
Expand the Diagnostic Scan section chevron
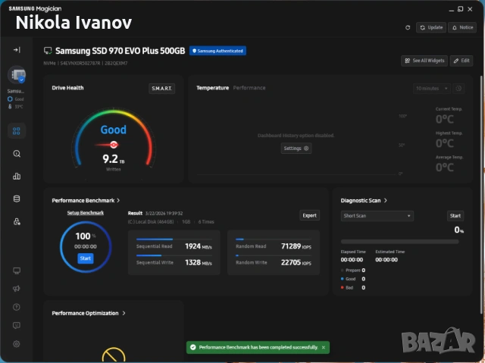[386, 201]
